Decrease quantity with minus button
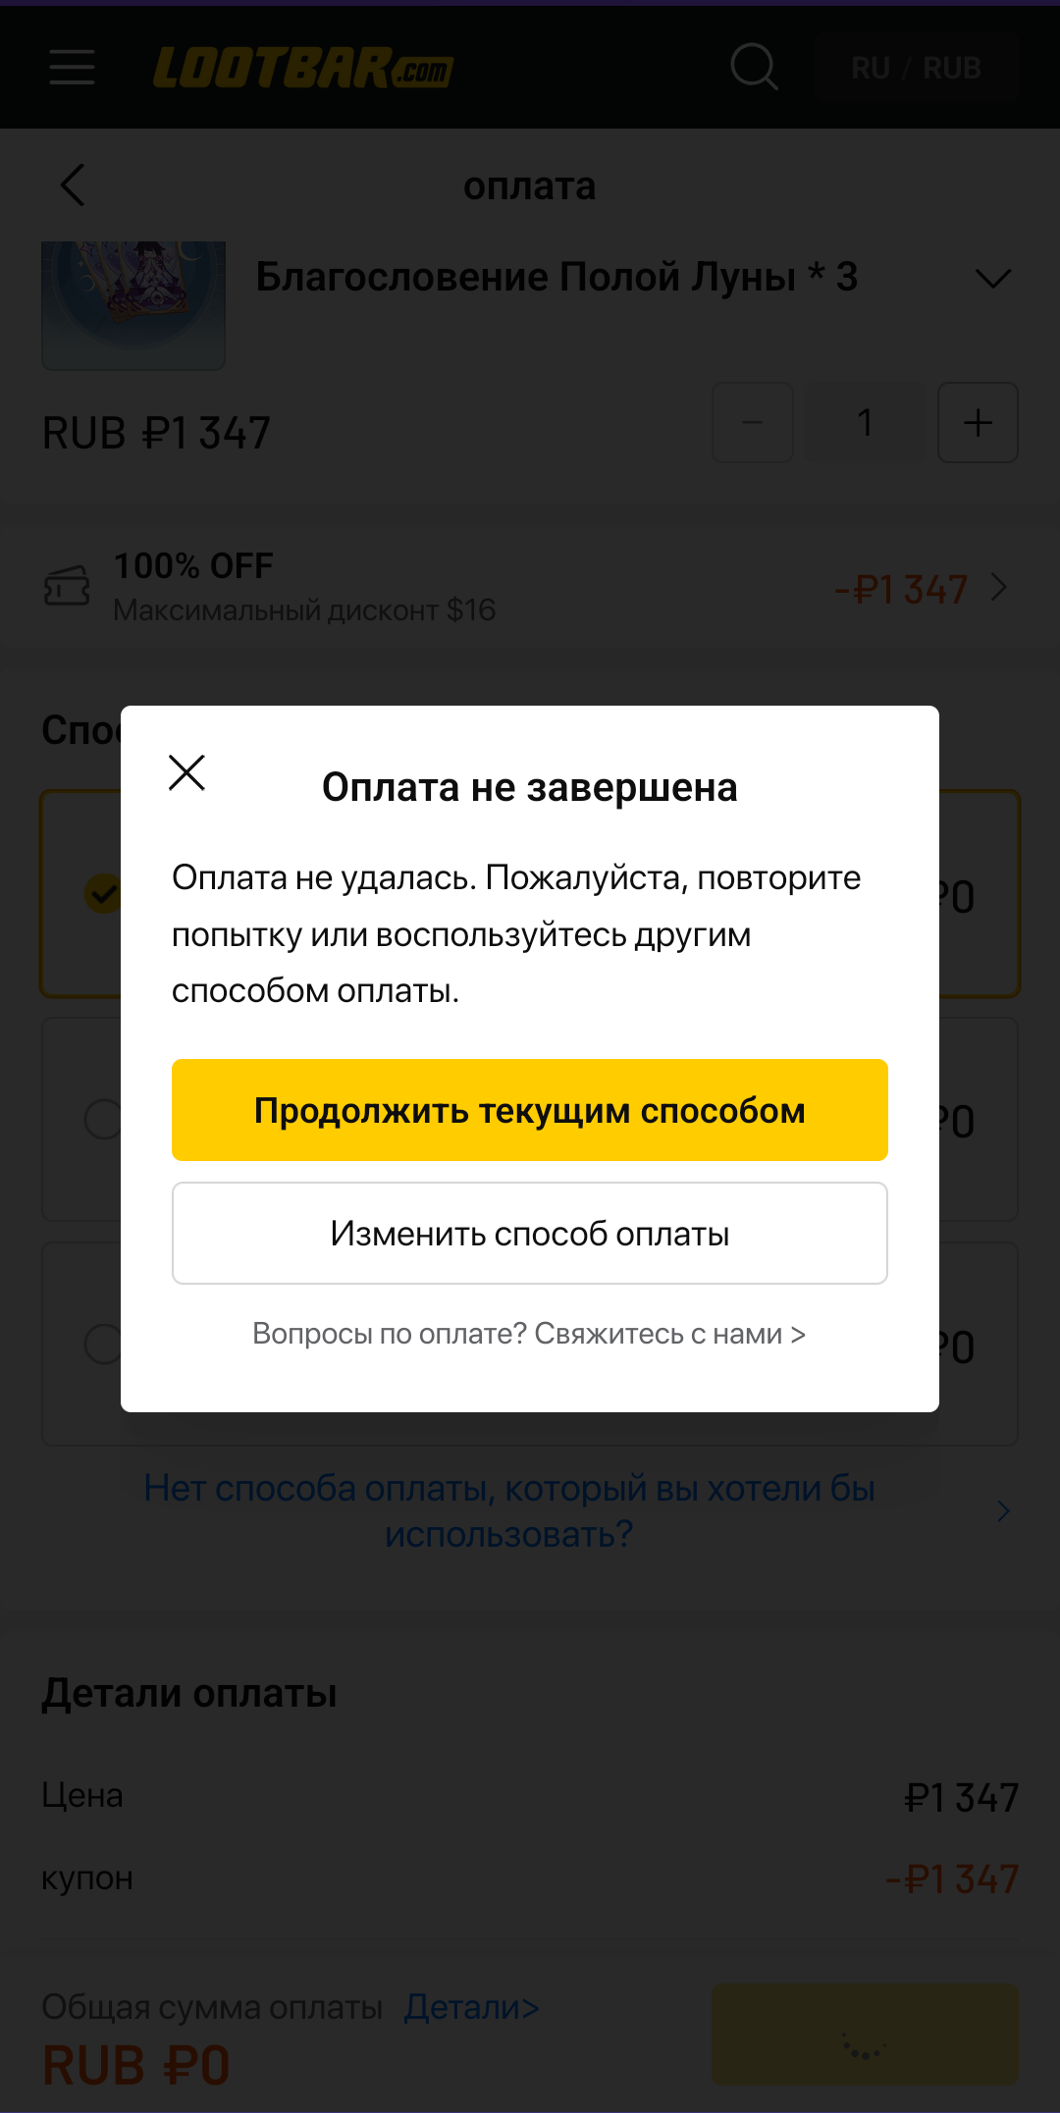This screenshot has width=1060, height=2113. point(753,422)
